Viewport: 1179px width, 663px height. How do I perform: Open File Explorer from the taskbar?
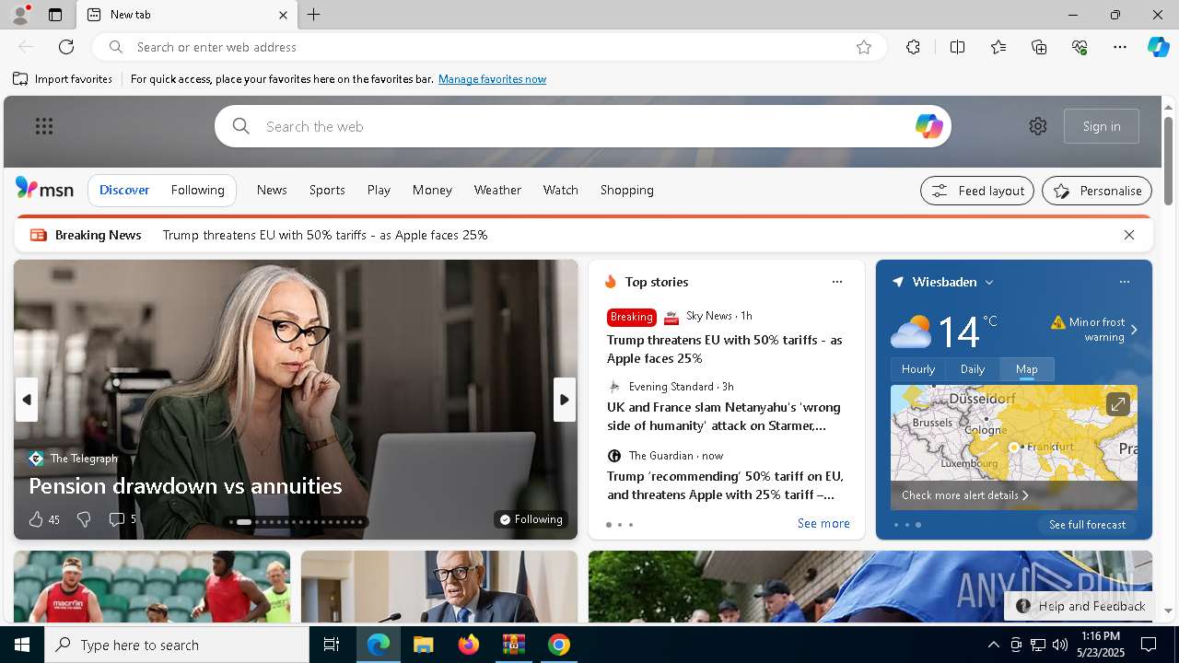[x=424, y=645]
